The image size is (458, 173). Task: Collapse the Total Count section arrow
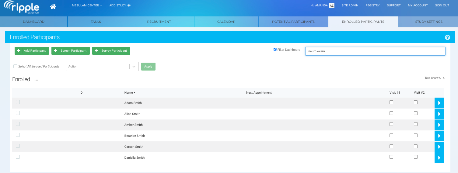[444, 78]
